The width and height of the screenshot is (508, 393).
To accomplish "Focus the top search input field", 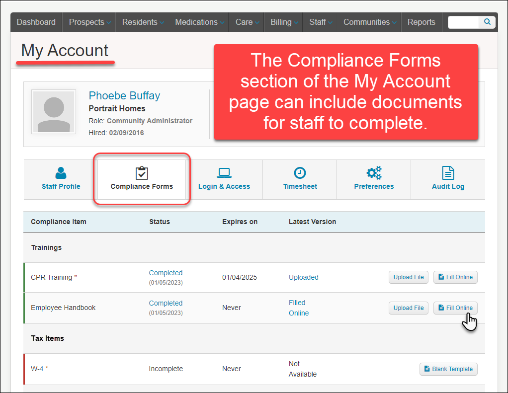I will (463, 22).
